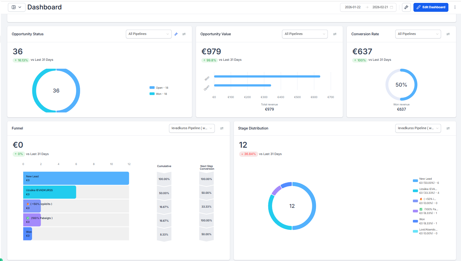
Task: Open Conversion Rate pipelines dropdown
Action: (x=418, y=34)
